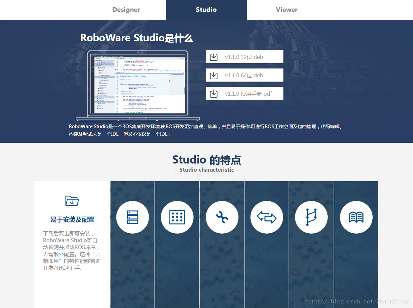The image size is (413, 308).
Task: Click download icon beside 使用手册 pdf
Action: click(214, 94)
